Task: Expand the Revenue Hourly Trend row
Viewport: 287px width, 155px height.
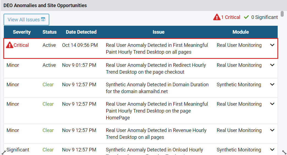Action: coord(272,130)
